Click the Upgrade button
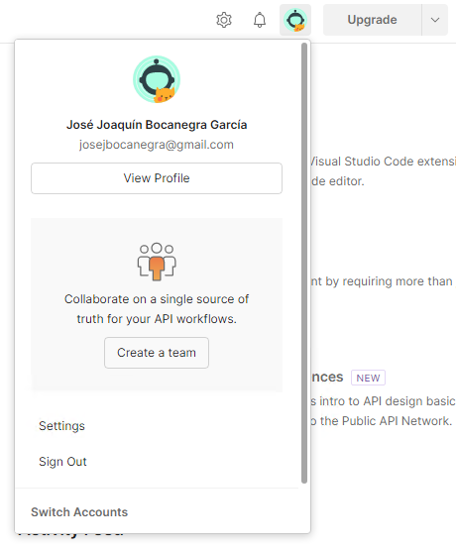Viewport: 456px width, 549px height. click(373, 20)
